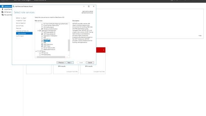Click the Description heading text
206x116 pixels.
[x=76, y=21]
